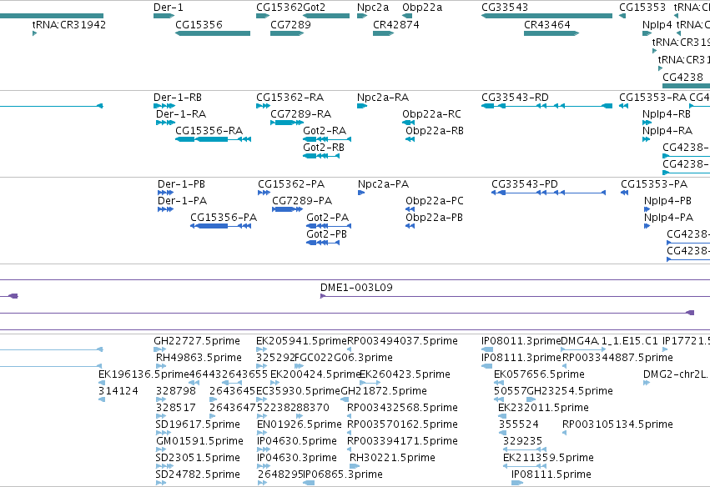Click the CG33543-RD transcript glyph
Screen dimensions: 710x487
tap(547, 106)
